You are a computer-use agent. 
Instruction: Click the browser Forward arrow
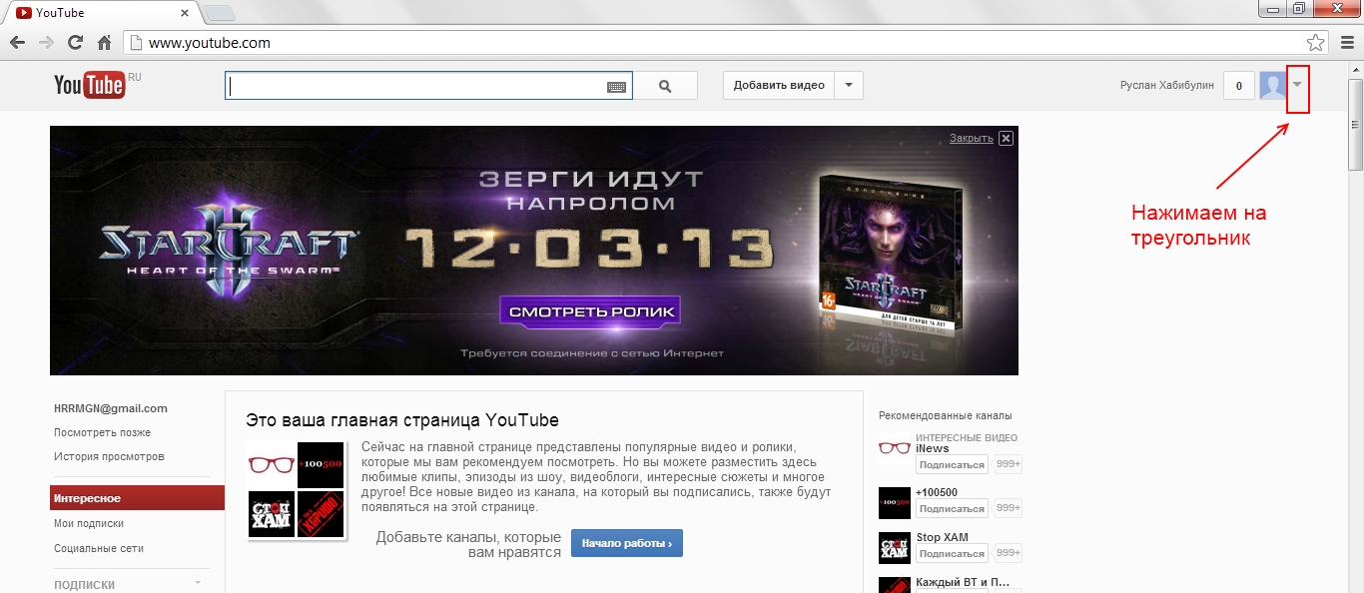[46, 43]
